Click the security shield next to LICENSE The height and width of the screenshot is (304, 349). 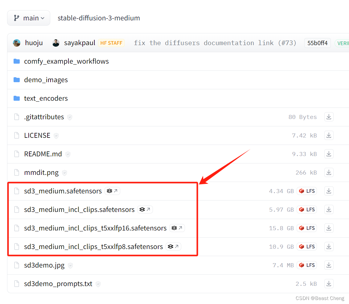pos(56,136)
